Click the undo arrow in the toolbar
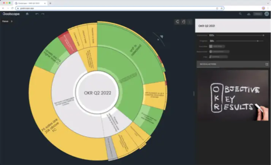Image resolution: width=271 pixels, height=165 pixels. click(x=37, y=14)
